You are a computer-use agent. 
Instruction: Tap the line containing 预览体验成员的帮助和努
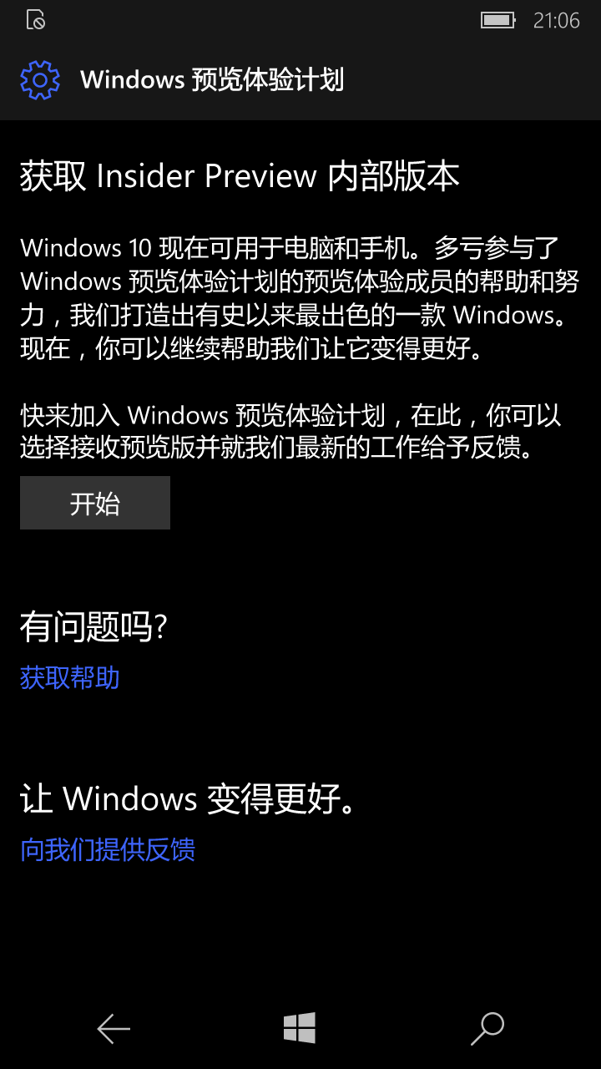pyautogui.click(x=300, y=281)
